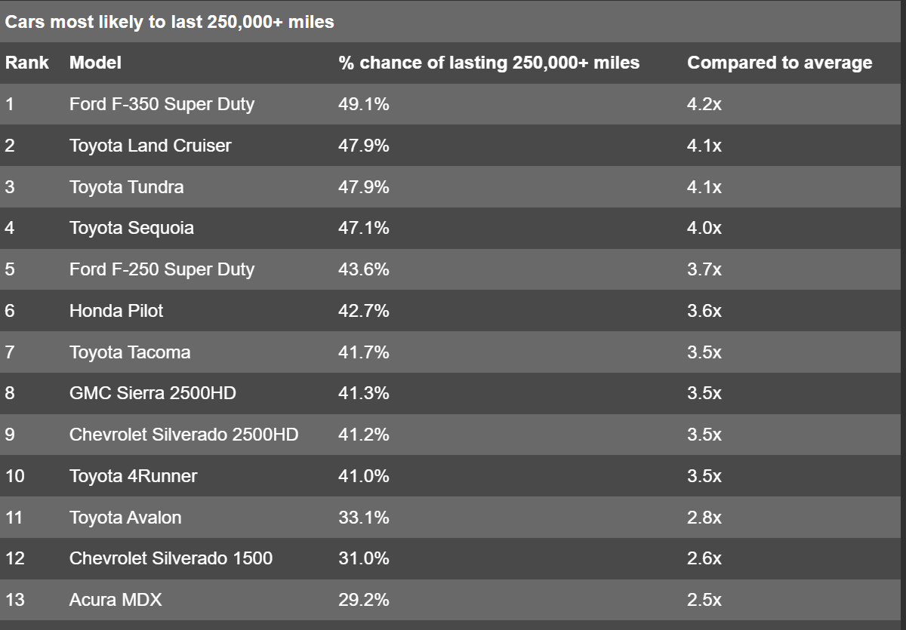Select the Ford F-350 Super Duty cell
The image size is (906, 630).
click(162, 104)
